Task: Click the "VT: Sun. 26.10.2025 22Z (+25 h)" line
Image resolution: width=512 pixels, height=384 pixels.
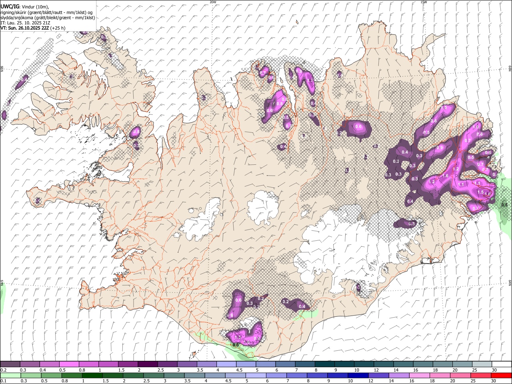Action: pos(33,28)
